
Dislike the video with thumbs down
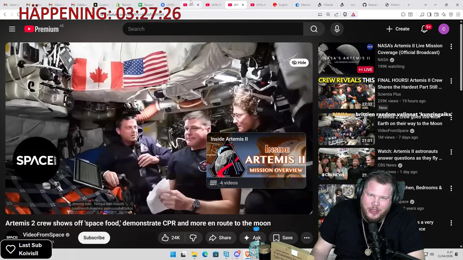click(194, 238)
